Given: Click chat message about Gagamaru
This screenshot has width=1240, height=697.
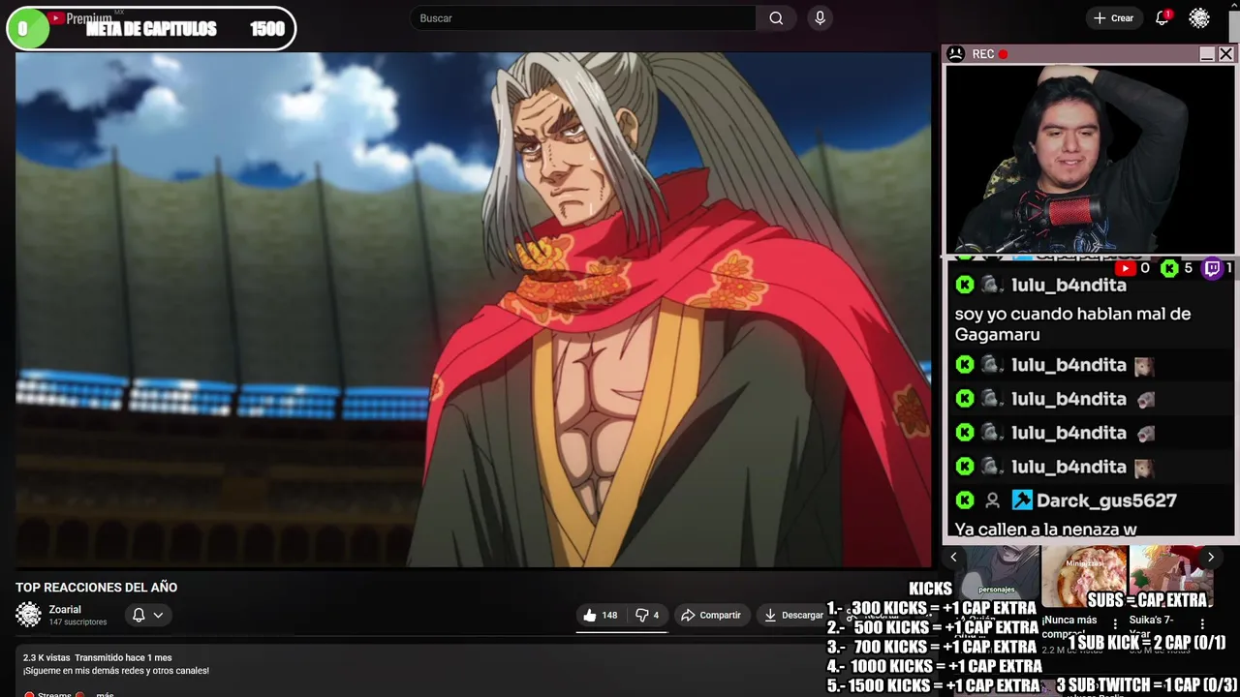Looking at the screenshot, I should point(1072,324).
